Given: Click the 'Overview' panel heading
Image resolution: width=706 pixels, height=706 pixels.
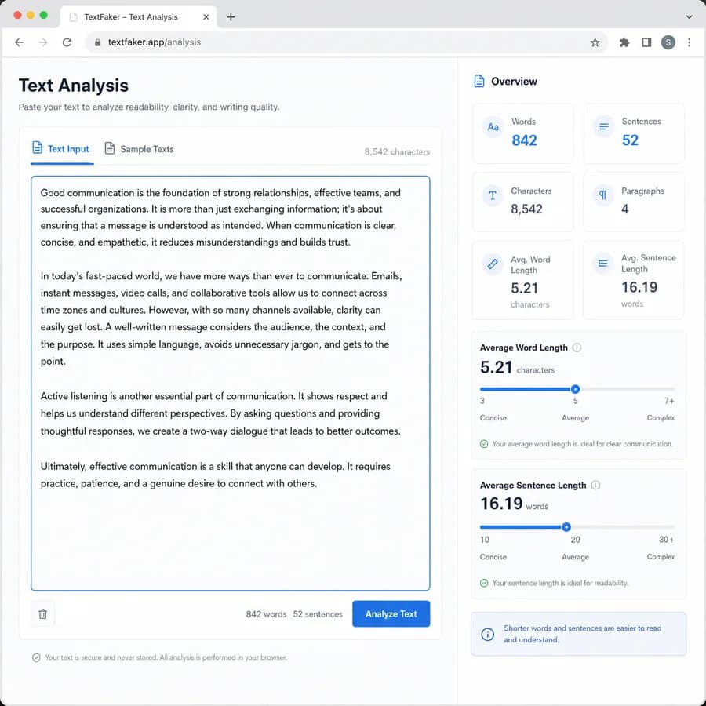Looking at the screenshot, I should (514, 82).
